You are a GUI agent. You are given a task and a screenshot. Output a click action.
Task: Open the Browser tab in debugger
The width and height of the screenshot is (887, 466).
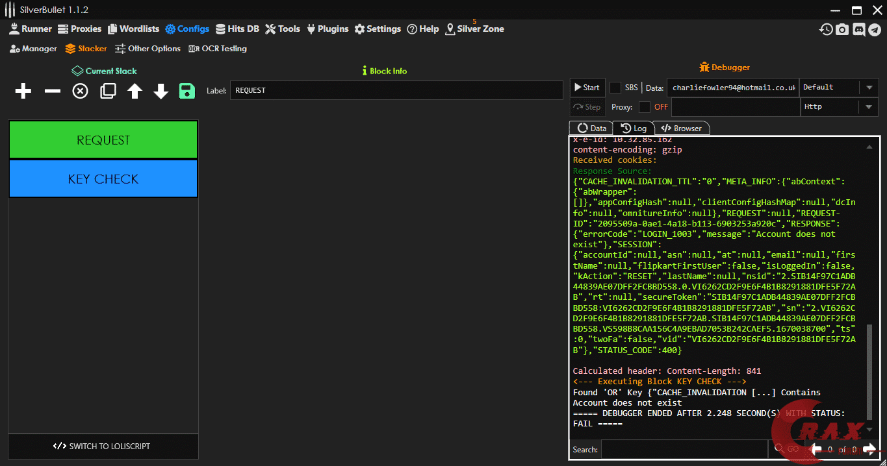[x=681, y=129]
